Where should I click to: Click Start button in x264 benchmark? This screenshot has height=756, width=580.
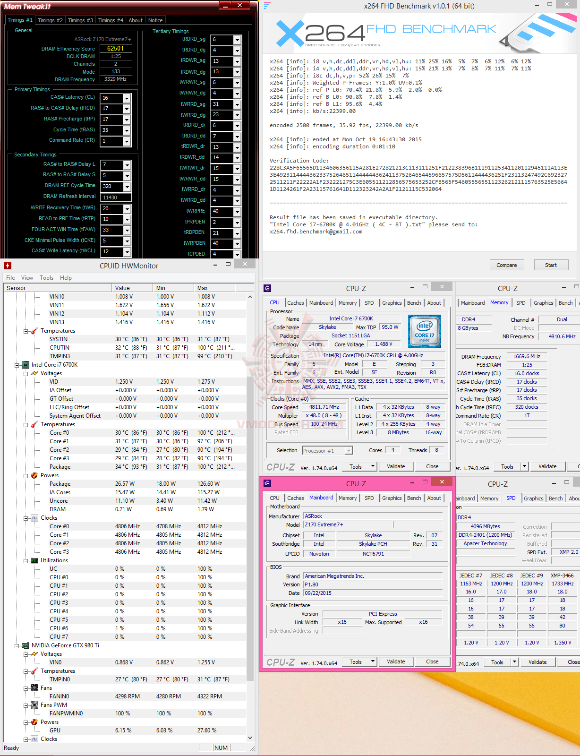pos(551,265)
